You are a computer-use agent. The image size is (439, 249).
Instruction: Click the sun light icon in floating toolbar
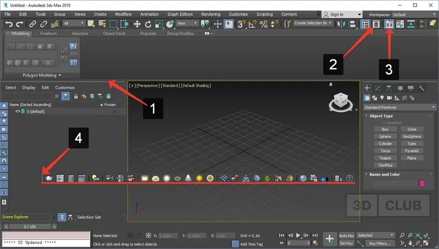[x=199, y=178]
